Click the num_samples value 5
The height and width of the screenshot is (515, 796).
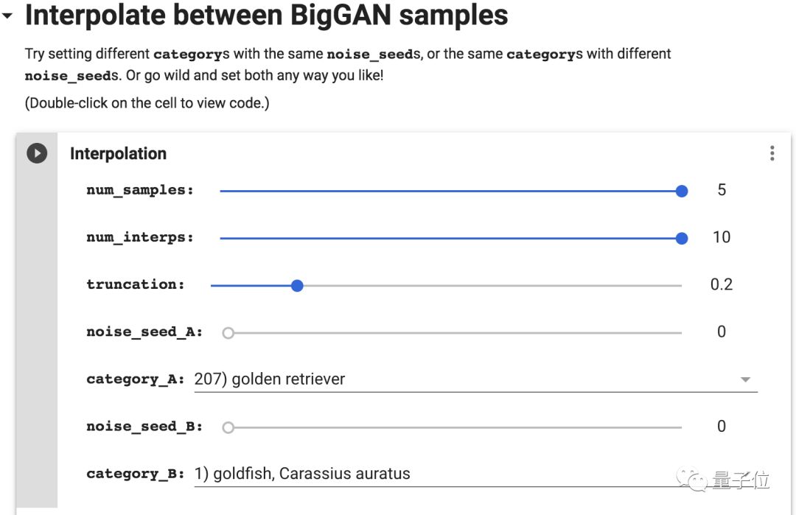coord(722,190)
